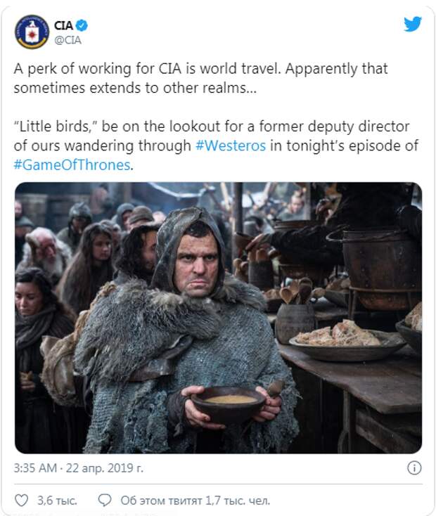Follow the #GameOfThrones hashtag
The height and width of the screenshot is (516, 436).
point(72,165)
